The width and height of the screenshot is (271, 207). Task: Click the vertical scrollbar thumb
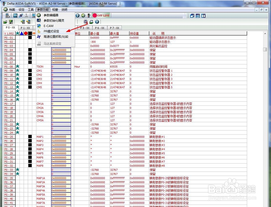265,49
